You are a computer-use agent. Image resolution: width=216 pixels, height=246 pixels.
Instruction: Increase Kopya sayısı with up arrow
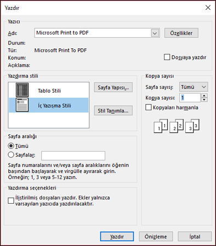pyautogui.click(x=204, y=96)
